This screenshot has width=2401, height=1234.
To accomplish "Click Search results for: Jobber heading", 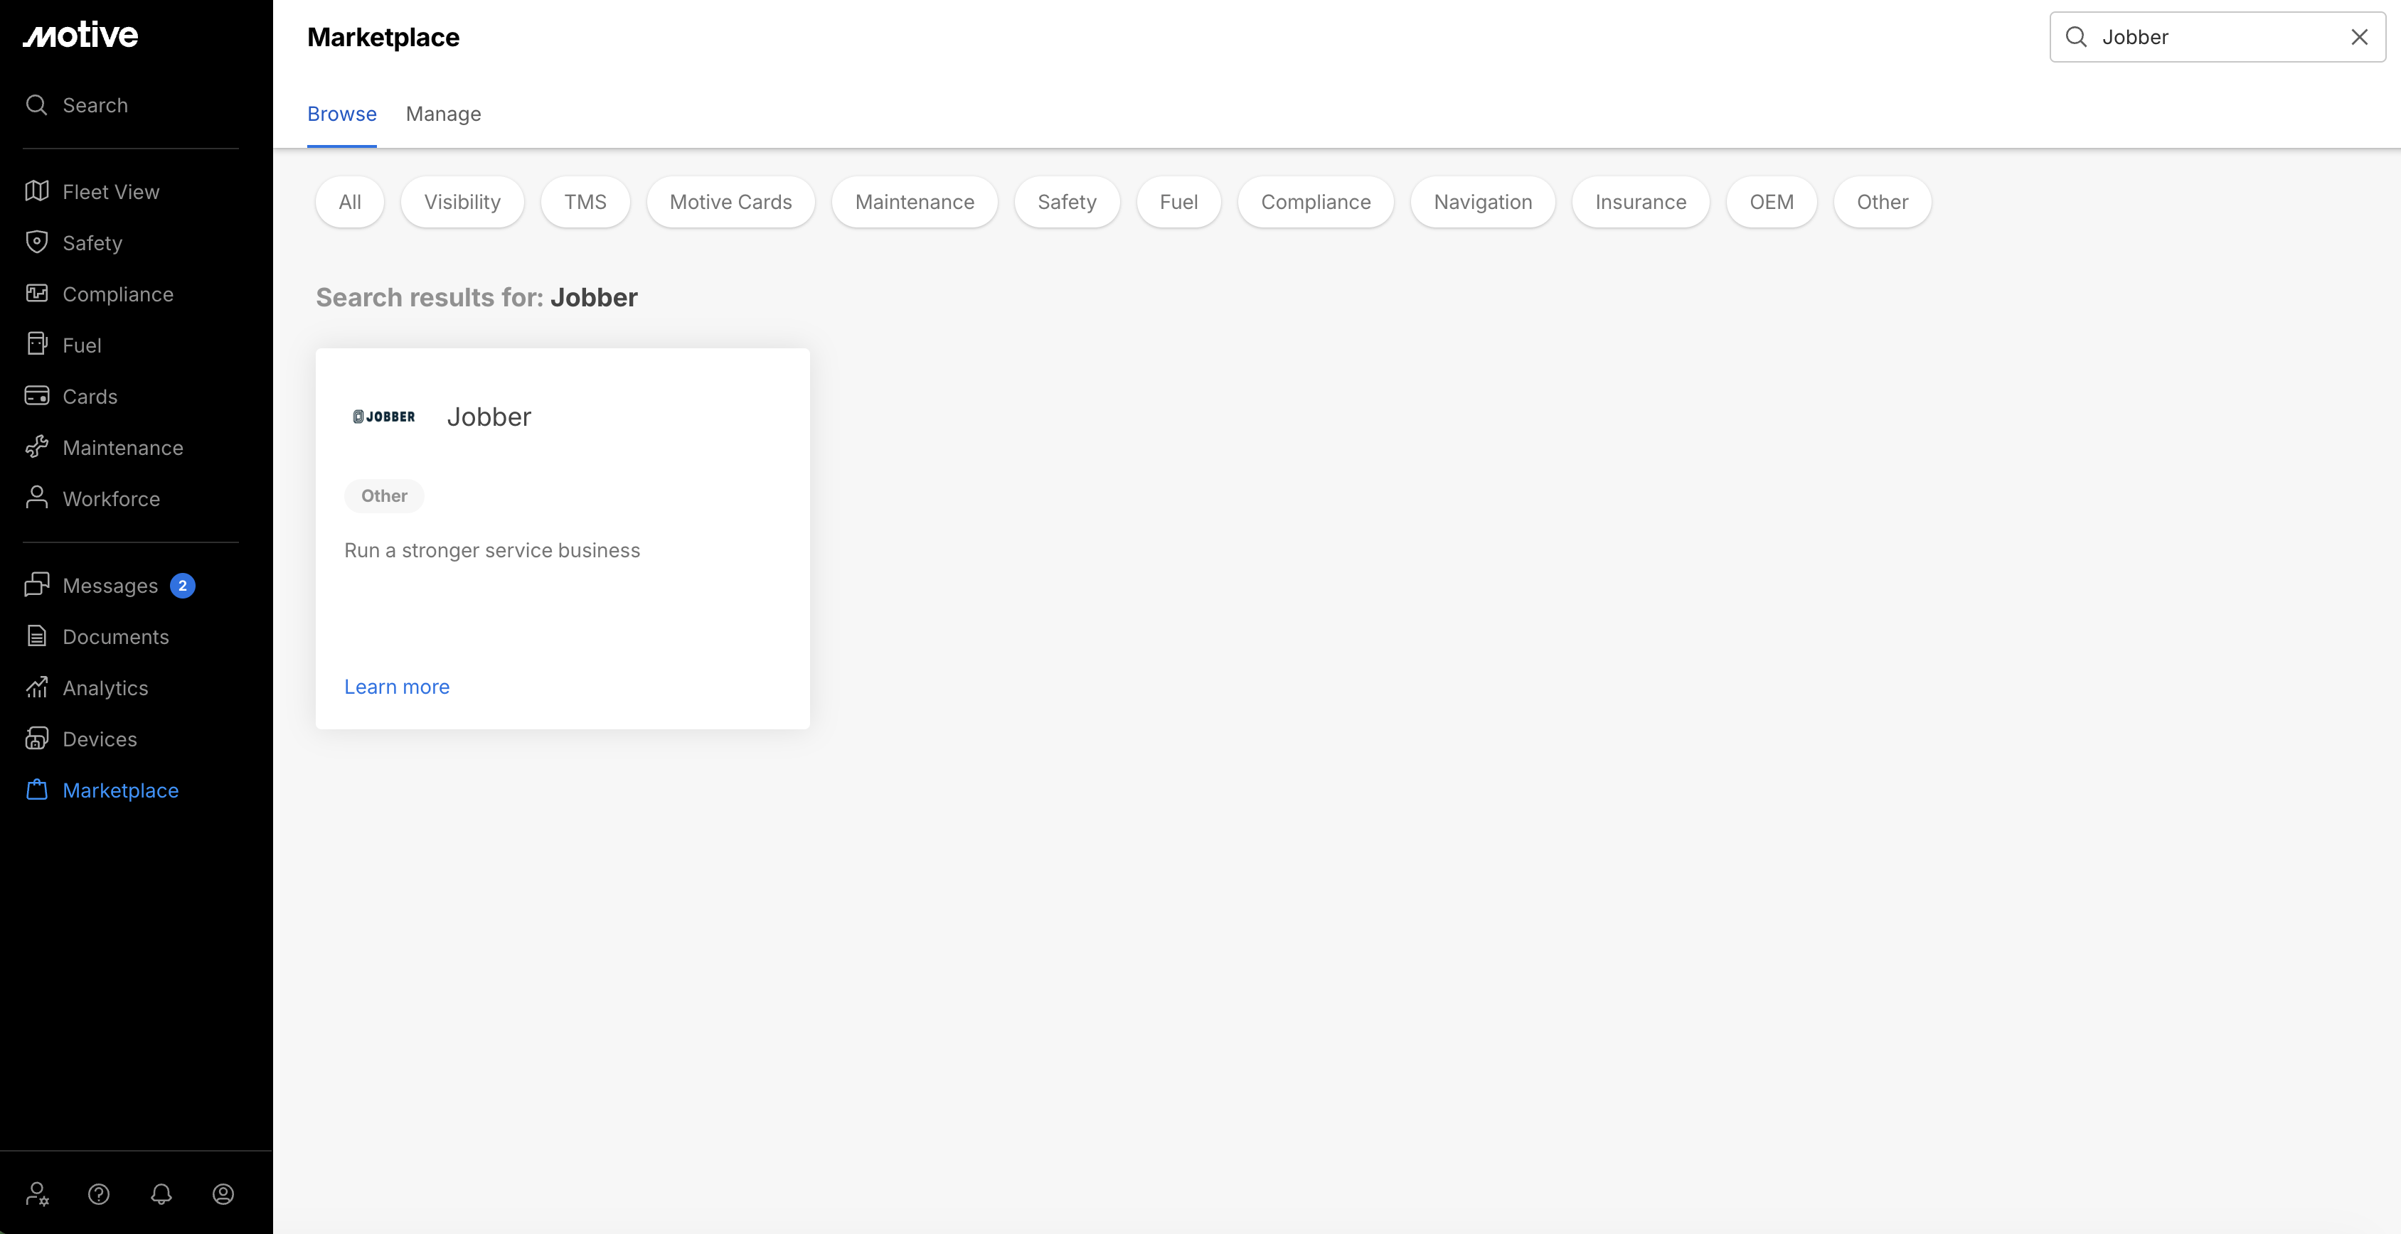I will click(x=477, y=297).
